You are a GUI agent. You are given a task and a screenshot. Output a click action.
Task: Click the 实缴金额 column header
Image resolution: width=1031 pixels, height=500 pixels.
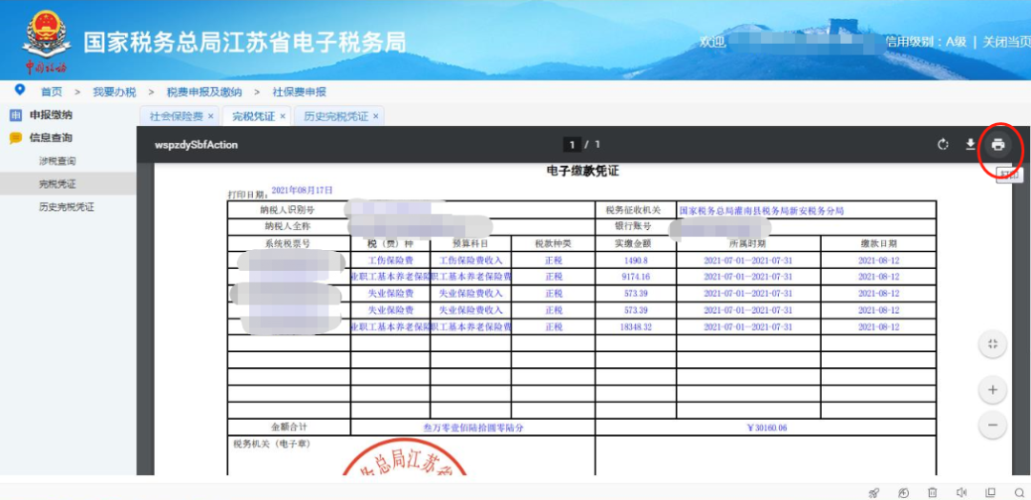click(635, 243)
